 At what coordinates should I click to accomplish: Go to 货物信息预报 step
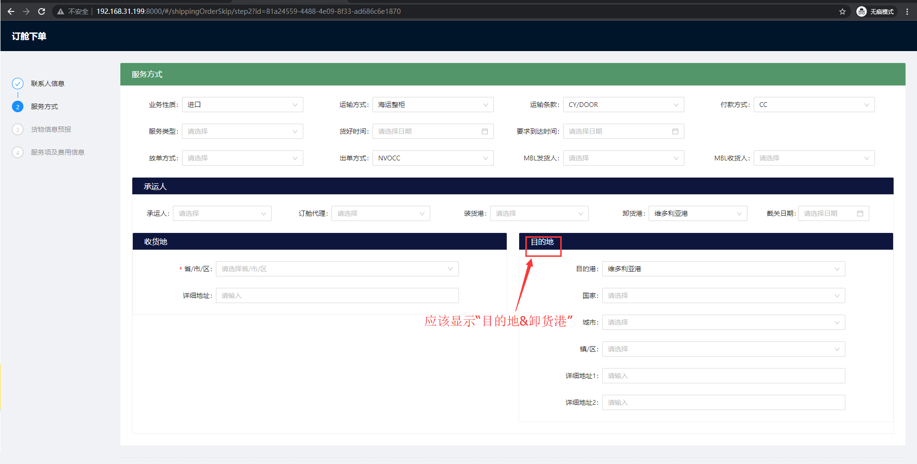pyautogui.click(x=51, y=129)
